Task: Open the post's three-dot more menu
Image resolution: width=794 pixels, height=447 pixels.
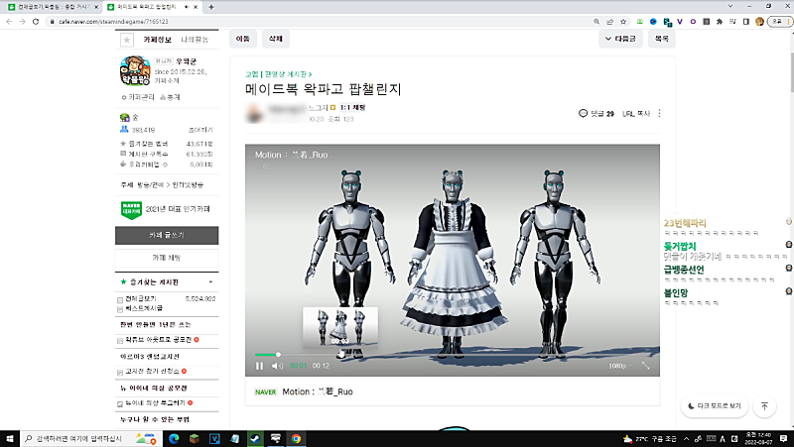Action: (659, 113)
